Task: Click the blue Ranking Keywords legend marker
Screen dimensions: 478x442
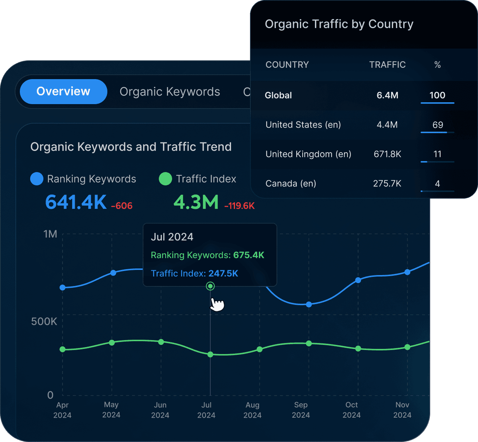Action: pyautogui.click(x=37, y=179)
